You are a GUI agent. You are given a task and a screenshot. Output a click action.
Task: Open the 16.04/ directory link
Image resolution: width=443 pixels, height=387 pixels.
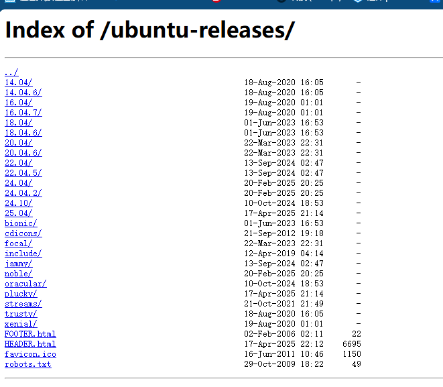coord(19,103)
